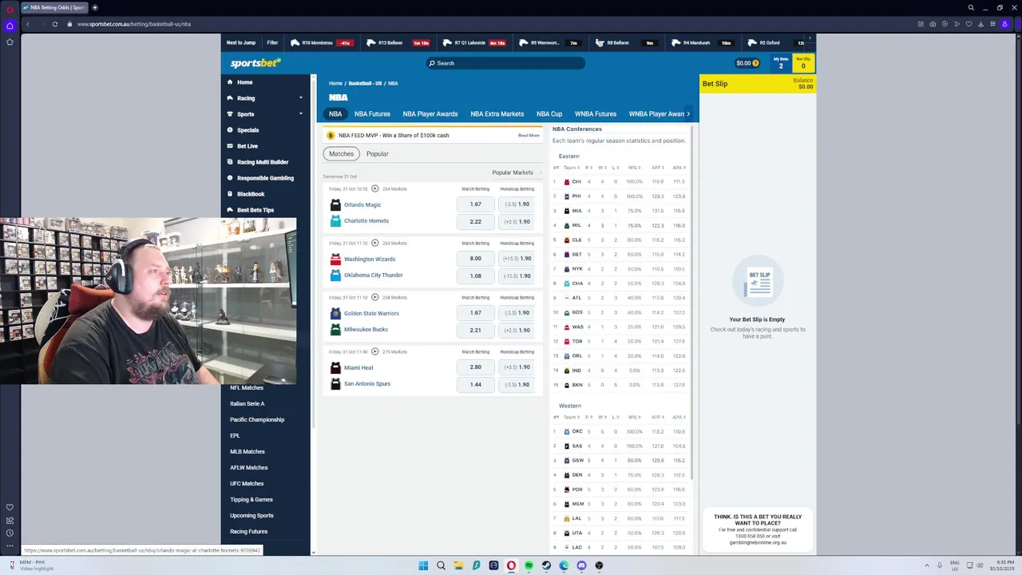Screen dimensions: 1022x575
Task: Click the browser back arrow
Action: [x=27, y=24]
